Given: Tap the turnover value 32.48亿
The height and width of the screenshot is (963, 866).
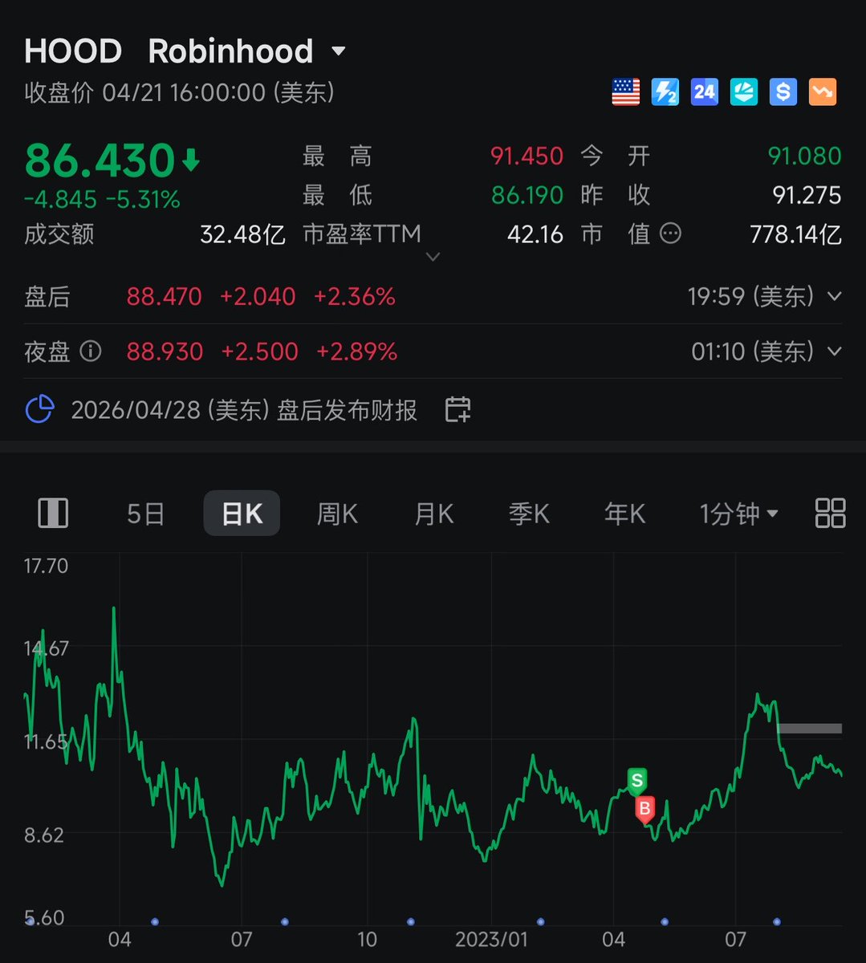Looking at the screenshot, I should [242, 234].
